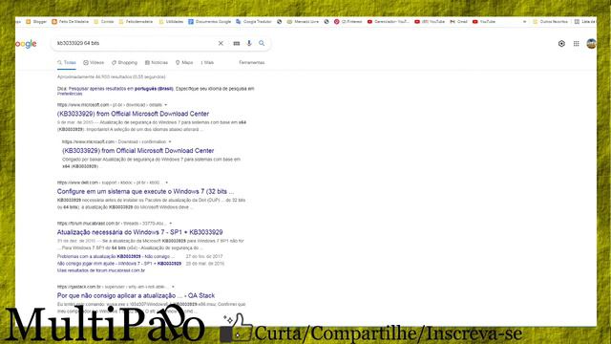The height and width of the screenshot is (344, 611).
Task: Switch to the Notícias results tab
Action: [x=157, y=63]
